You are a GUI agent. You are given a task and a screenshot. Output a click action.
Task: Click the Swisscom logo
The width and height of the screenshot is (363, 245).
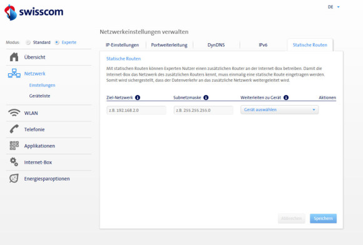[x=34, y=12]
